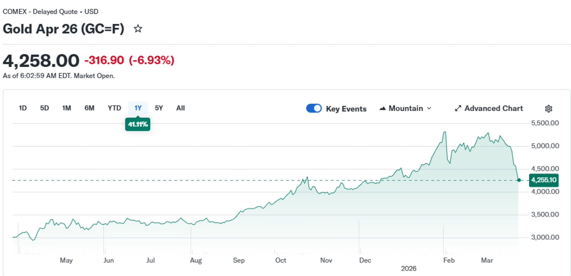Click the Key Events label text
571x276 pixels.
click(x=346, y=109)
